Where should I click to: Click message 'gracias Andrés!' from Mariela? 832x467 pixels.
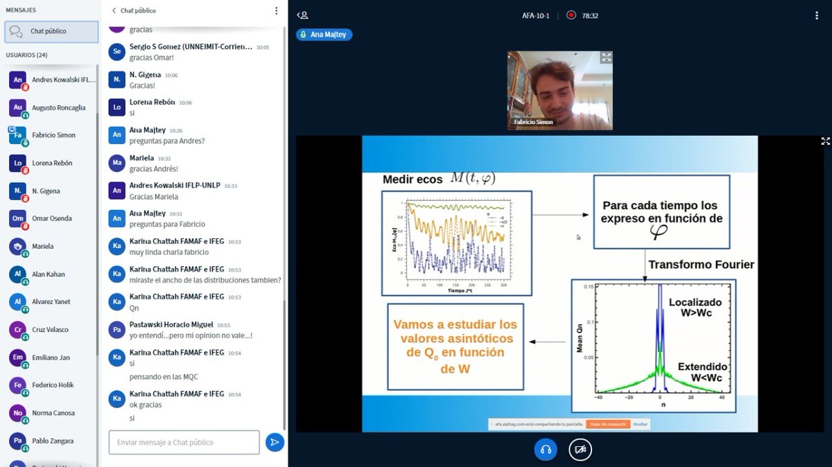(154, 169)
